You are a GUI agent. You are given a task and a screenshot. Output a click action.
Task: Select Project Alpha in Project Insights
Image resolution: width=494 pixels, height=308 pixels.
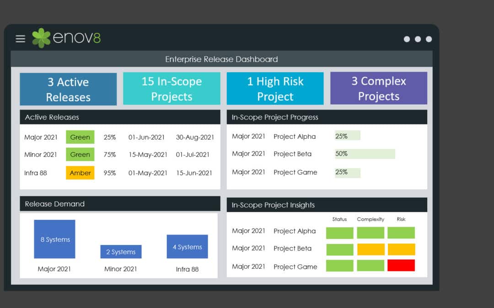click(295, 231)
